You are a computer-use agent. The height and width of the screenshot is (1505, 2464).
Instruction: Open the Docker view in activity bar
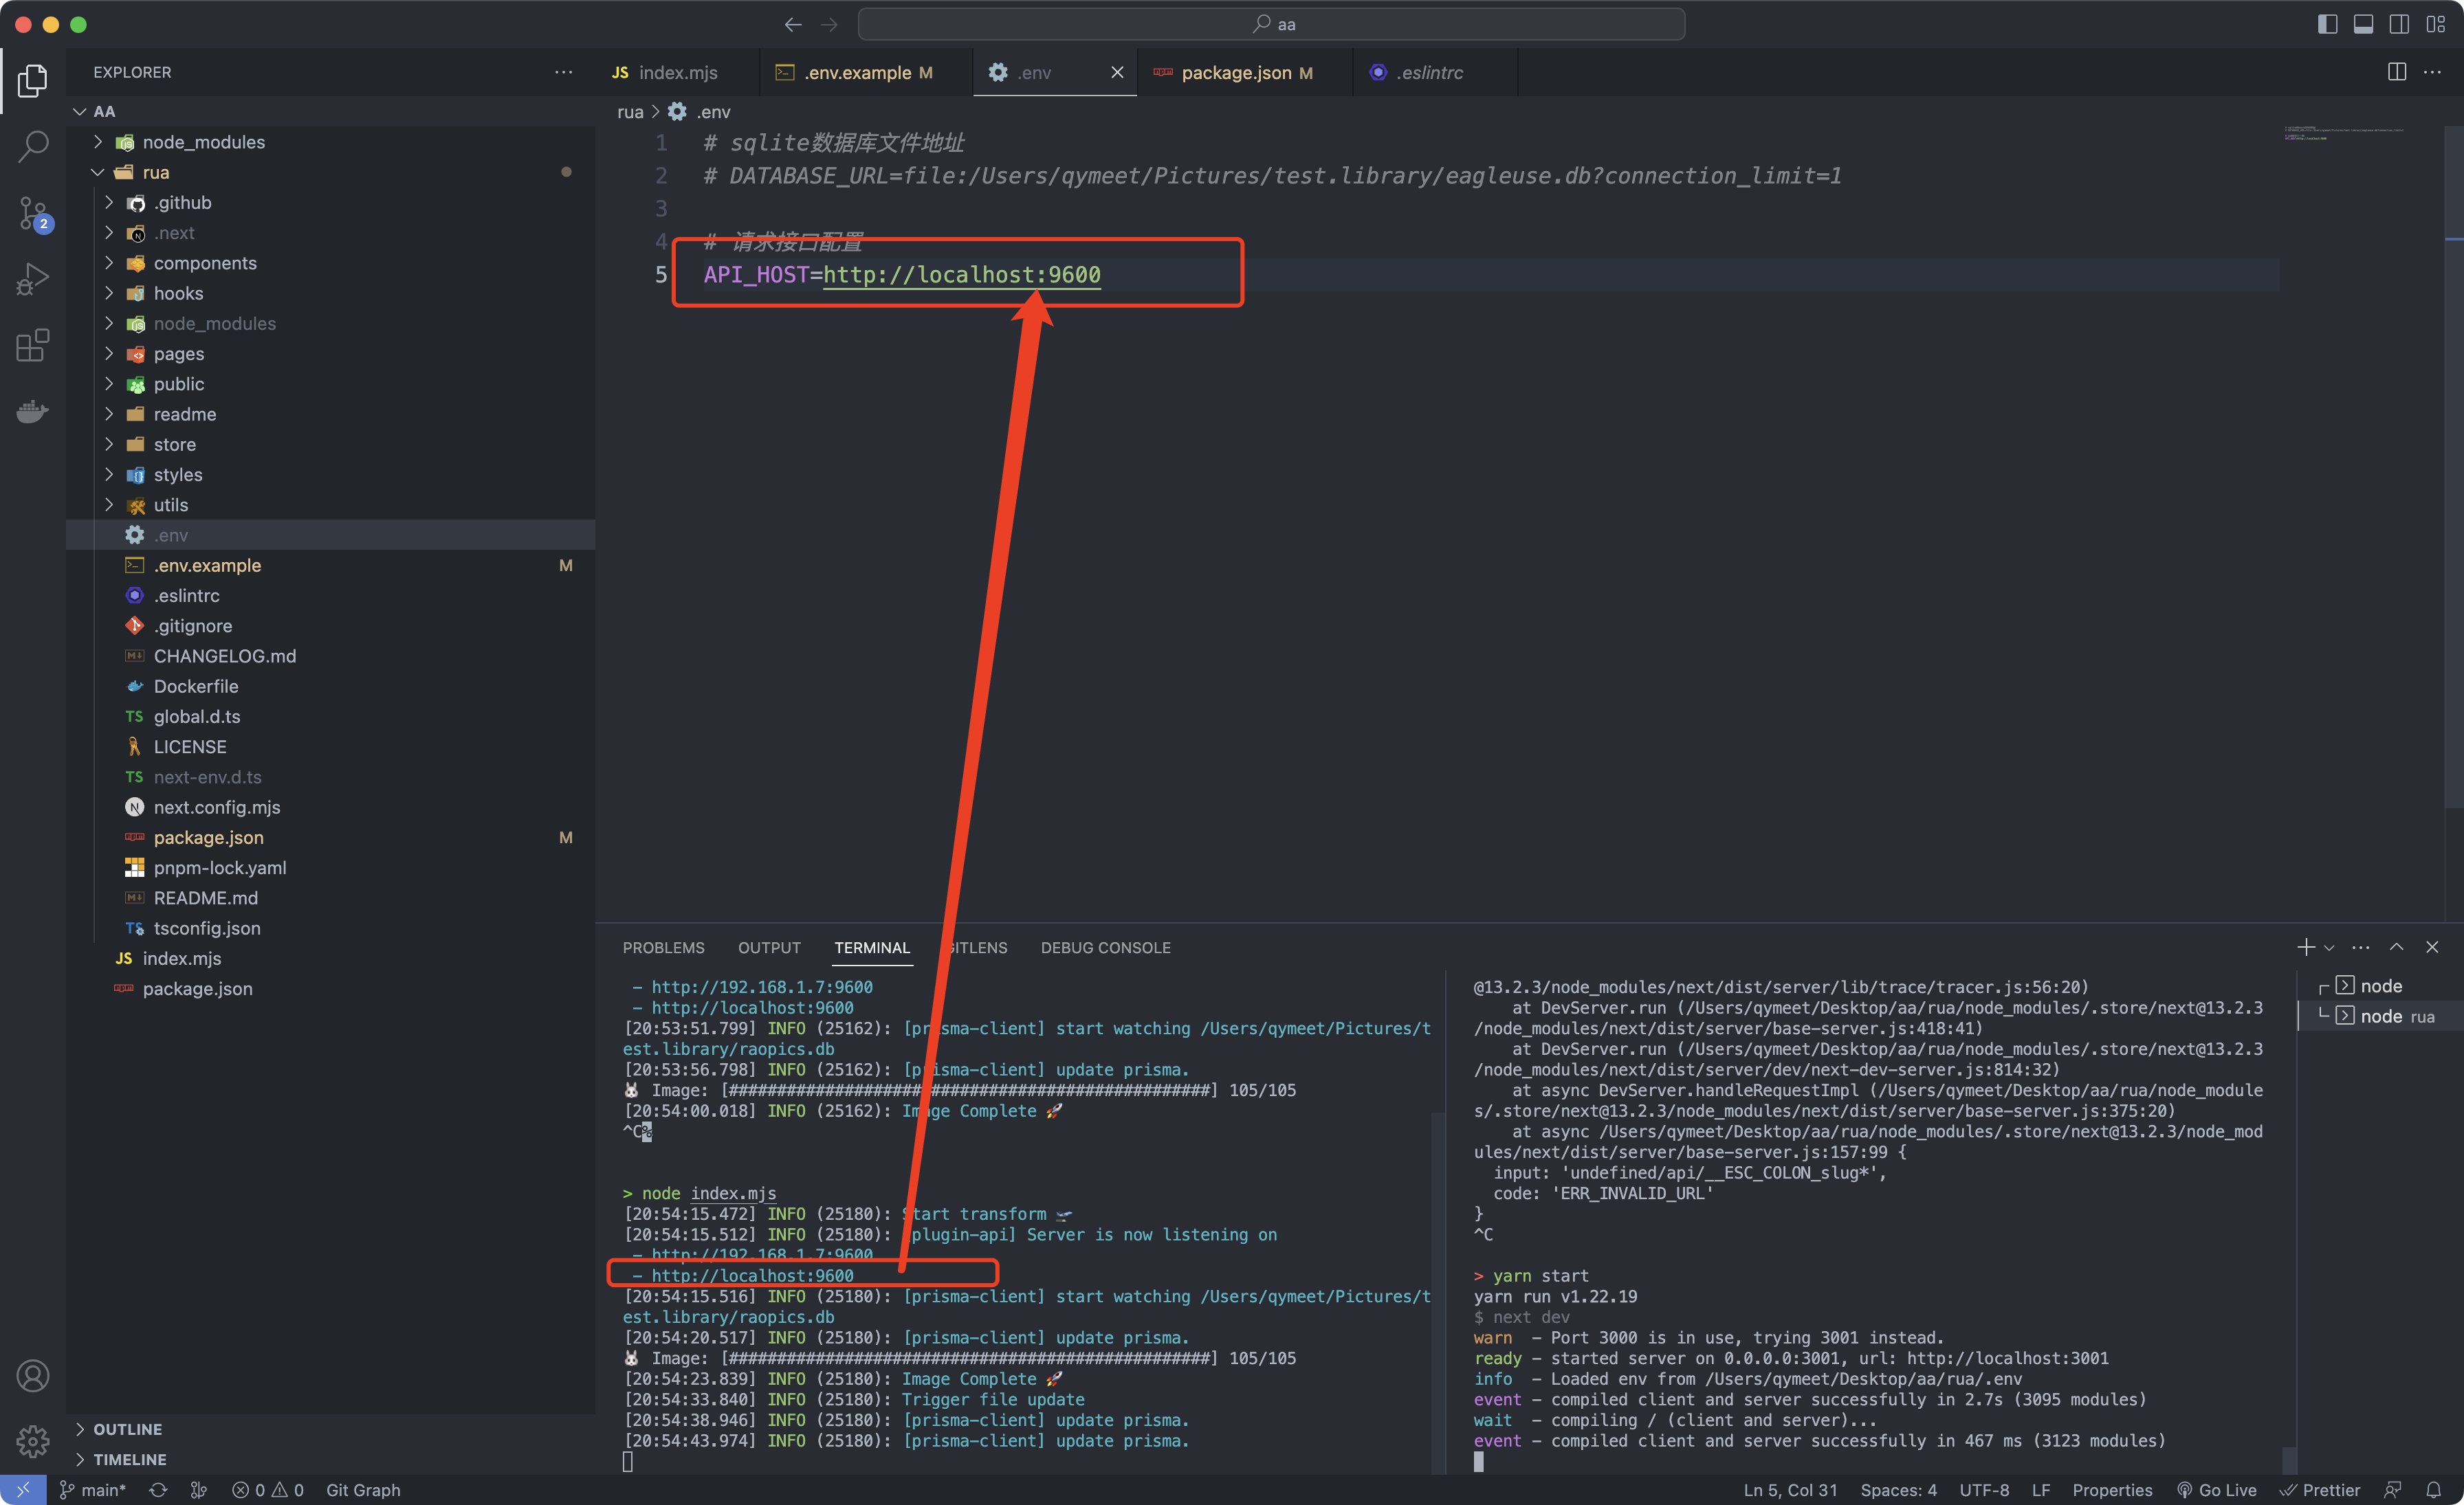tap(33, 411)
